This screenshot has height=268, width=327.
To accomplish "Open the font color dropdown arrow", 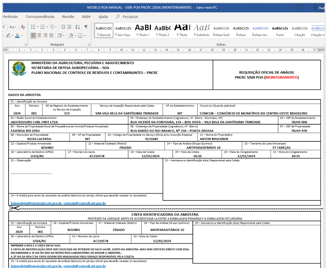I will click(22, 36).
